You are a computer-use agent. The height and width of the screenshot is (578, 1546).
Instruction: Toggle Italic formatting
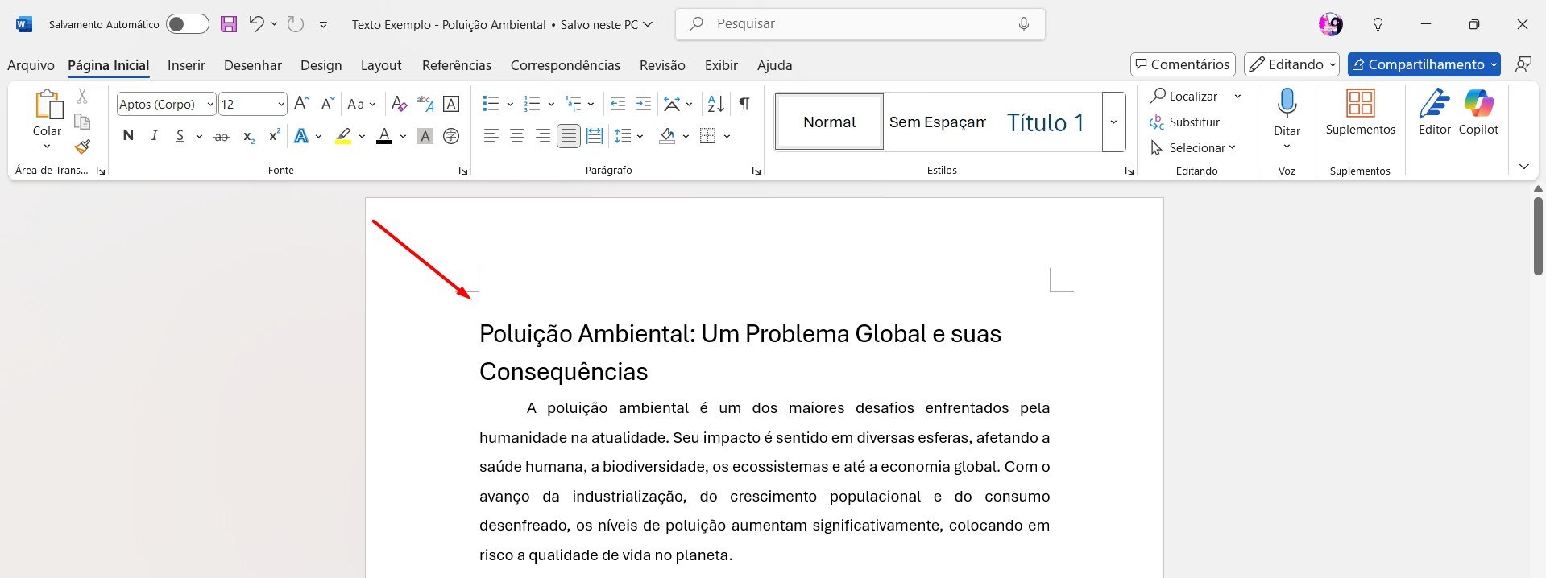[x=154, y=136]
